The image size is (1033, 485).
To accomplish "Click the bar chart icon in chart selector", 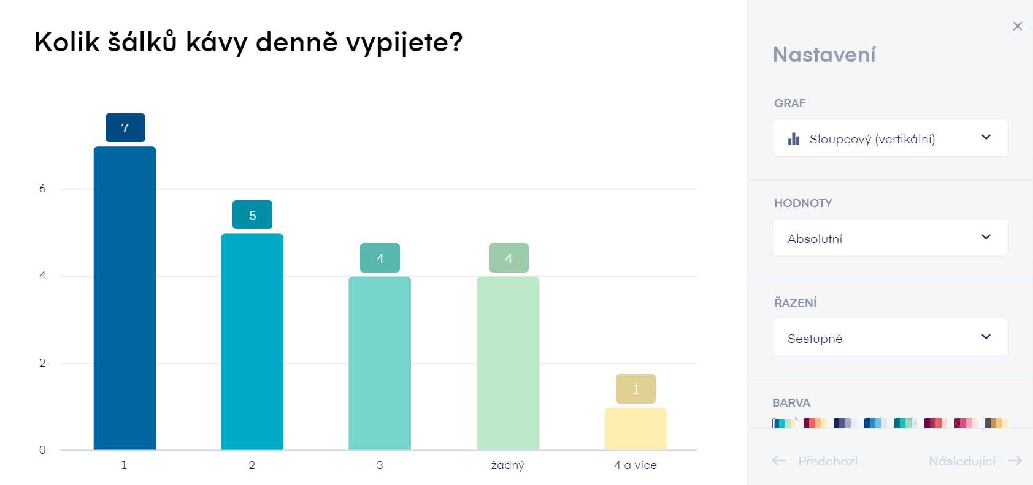I will click(794, 139).
